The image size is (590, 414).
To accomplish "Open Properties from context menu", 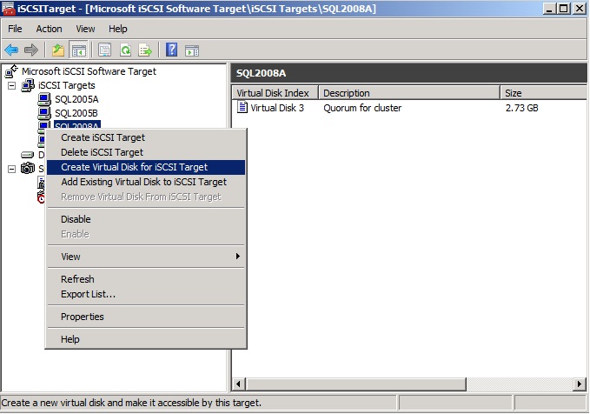I will coord(146,317).
